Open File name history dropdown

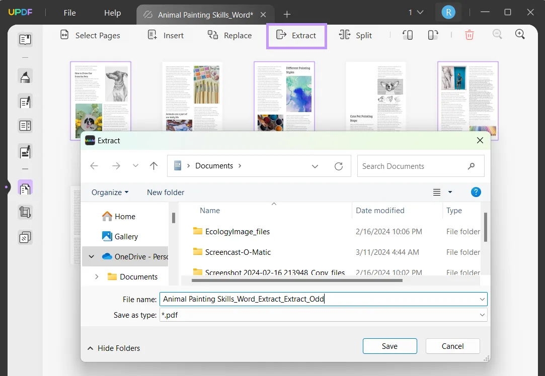(x=482, y=299)
